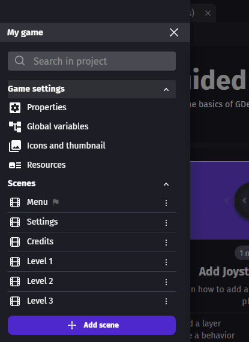Open three-dot menu for Level 2
This screenshot has height=342, width=249.
[x=166, y=282]
